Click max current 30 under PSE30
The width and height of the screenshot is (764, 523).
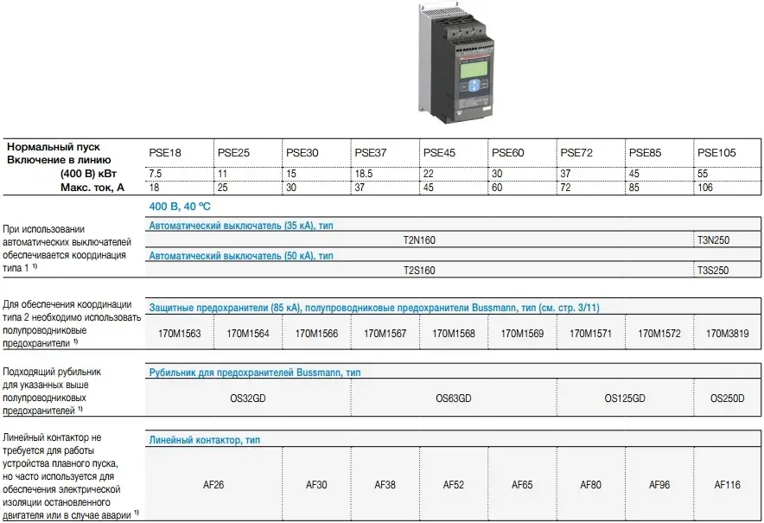(291, 188)
